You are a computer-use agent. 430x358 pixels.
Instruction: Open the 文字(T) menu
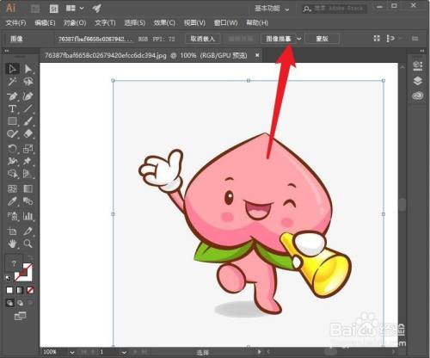pos(105,23)
